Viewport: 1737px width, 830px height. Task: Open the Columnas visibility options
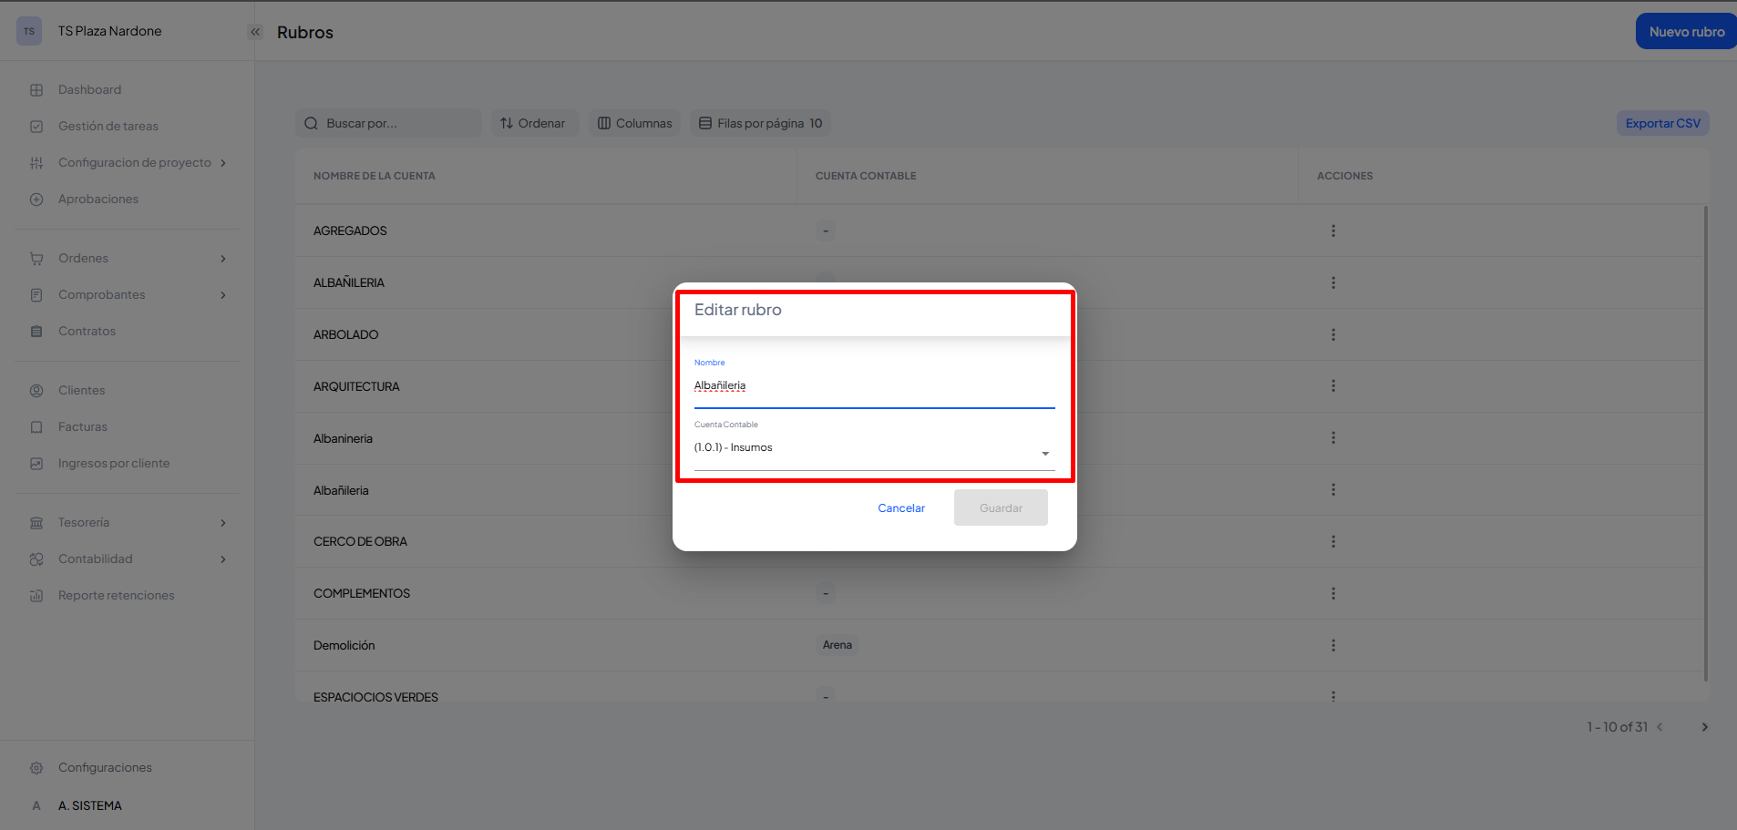pyautogui.click(x=635, y=124)
